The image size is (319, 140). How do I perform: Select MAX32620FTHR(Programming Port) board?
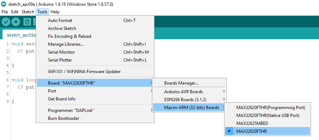point(267,108)
